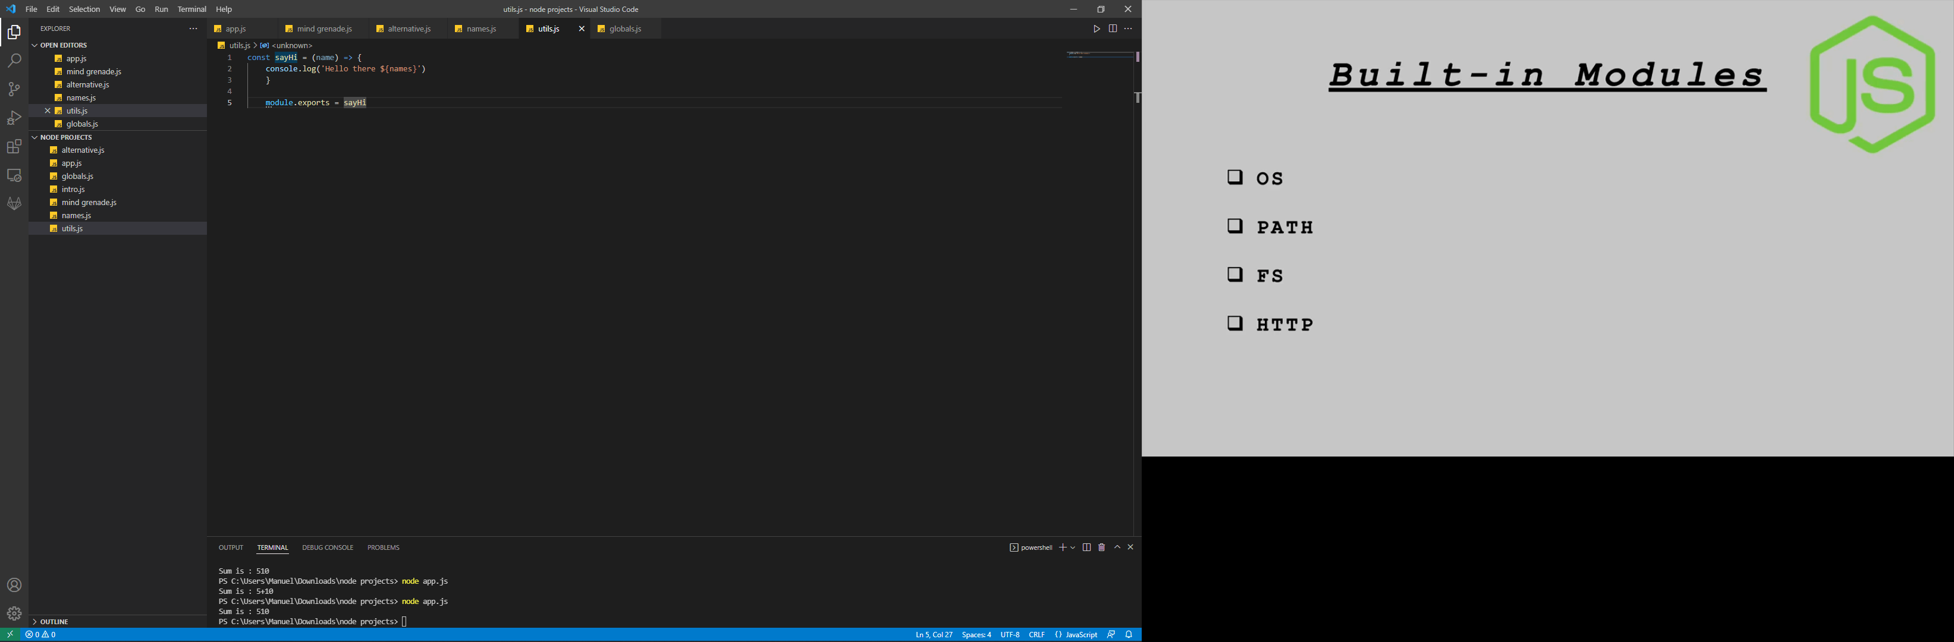1954x642 pixels.
Task: Open intro.js in the file tree
Action: point(73,190)
